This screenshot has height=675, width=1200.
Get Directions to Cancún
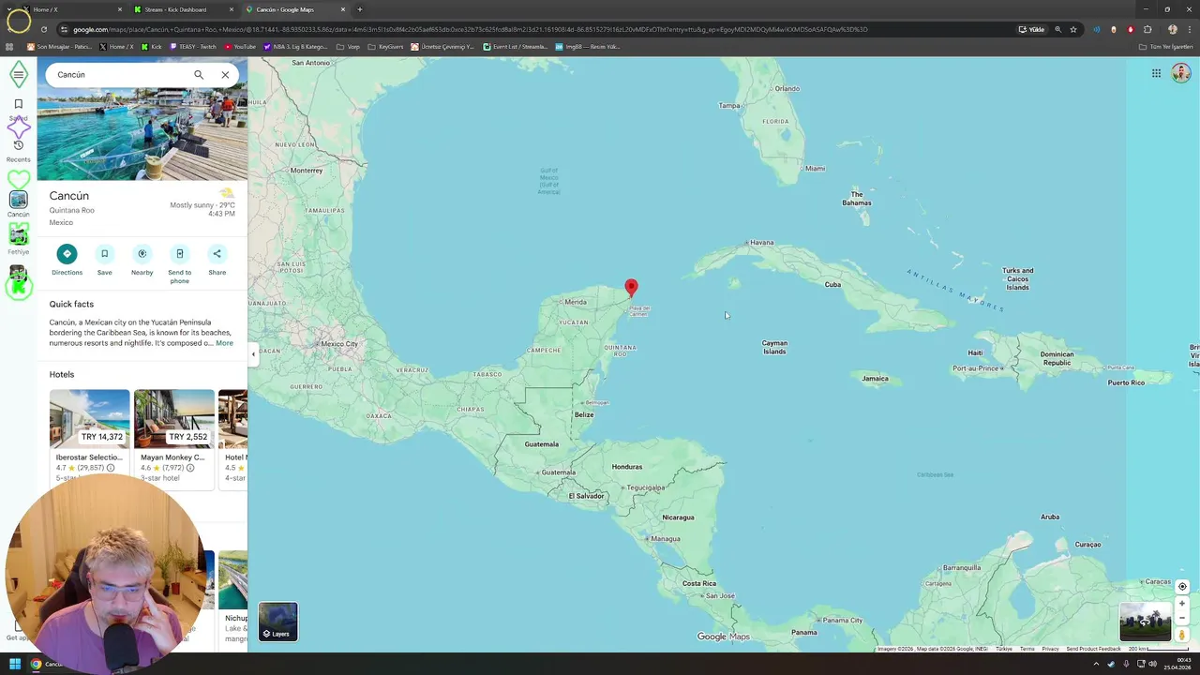point(67,260)
